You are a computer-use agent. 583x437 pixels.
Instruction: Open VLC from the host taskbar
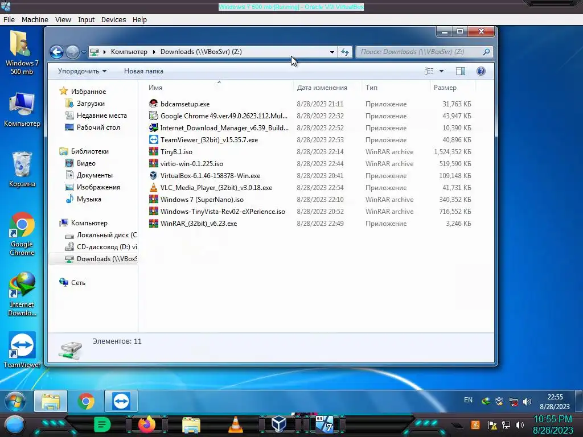click(x=235, y=424)
